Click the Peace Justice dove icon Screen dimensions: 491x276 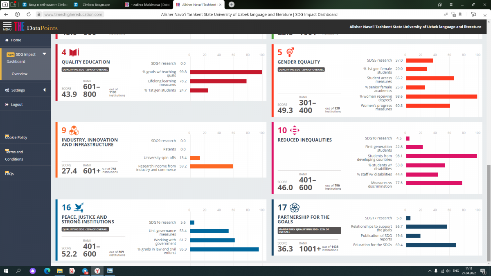[79, 207]
